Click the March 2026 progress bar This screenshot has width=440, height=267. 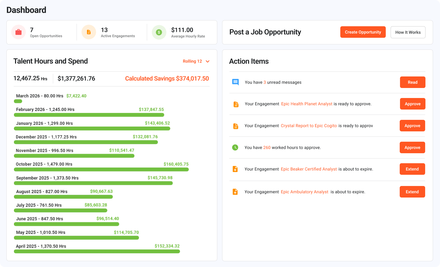pyautogui.click(x=18, y=101)
